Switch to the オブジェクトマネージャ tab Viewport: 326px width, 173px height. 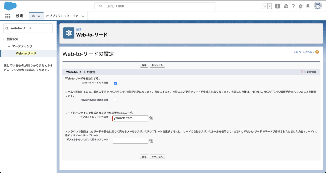click(62, 16)
